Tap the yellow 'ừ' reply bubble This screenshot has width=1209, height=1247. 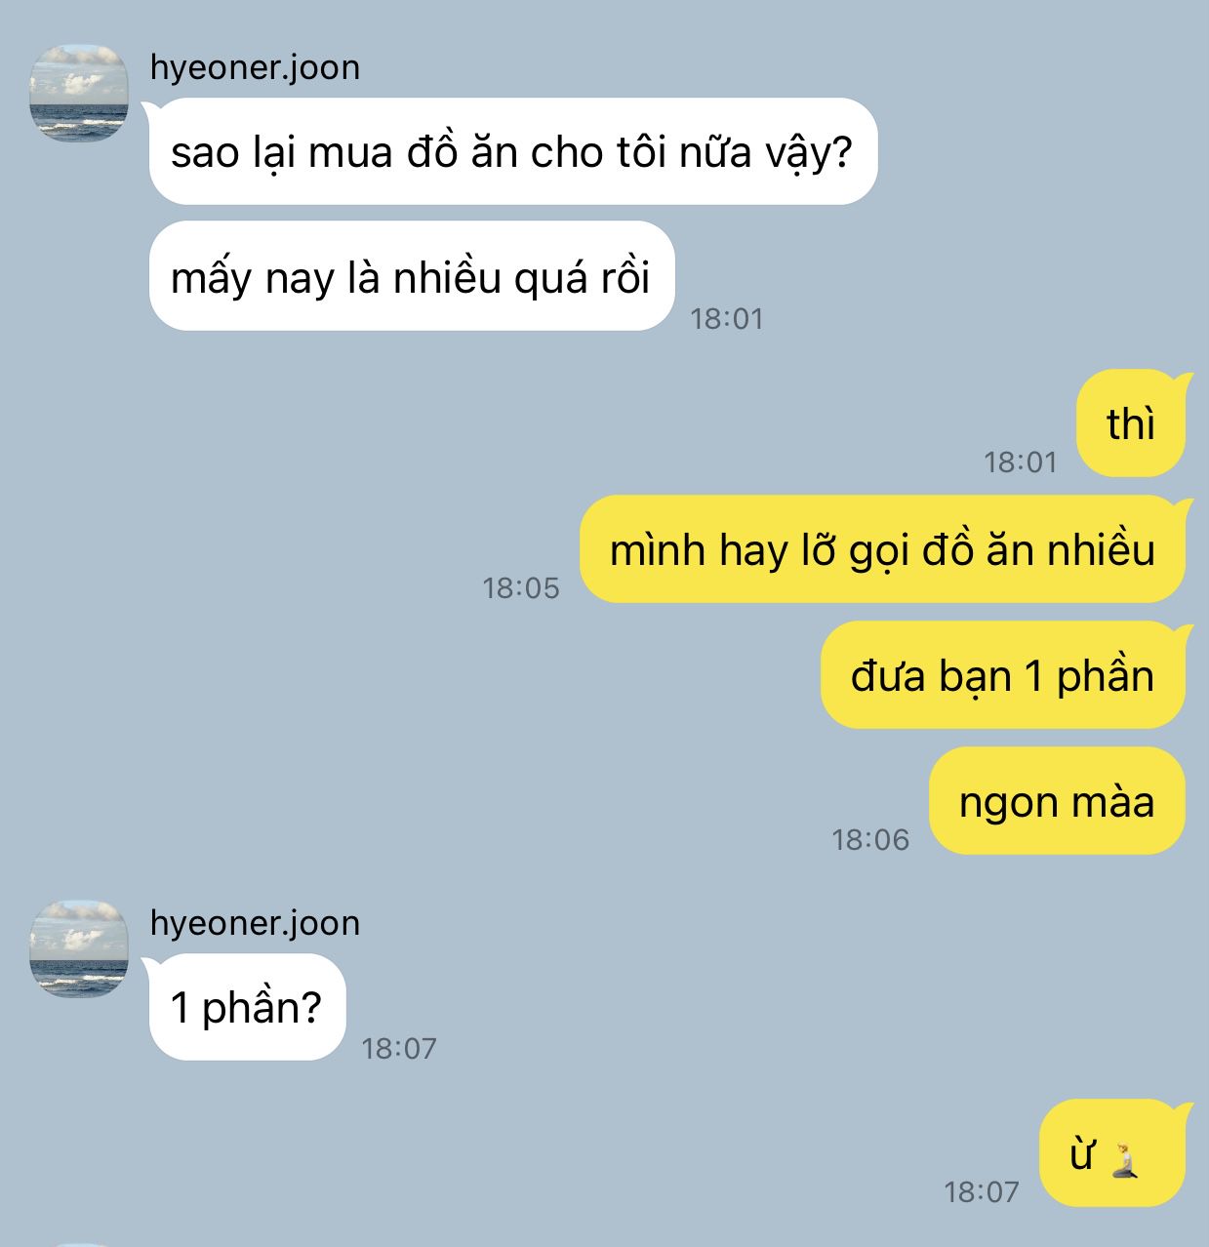pyautogui.click(x=1112, y=1154)
